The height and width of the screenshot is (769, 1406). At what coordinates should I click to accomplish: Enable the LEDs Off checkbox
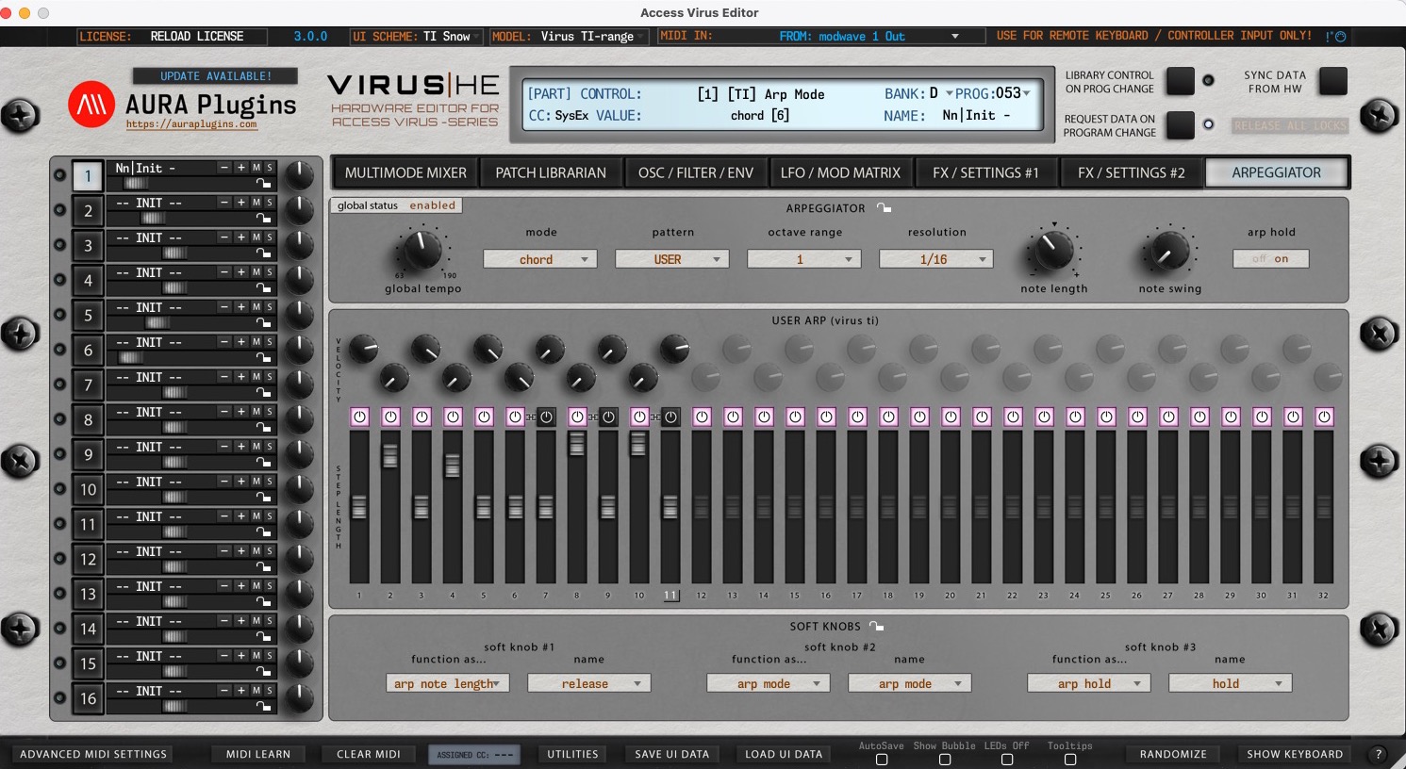(1007, 760)
